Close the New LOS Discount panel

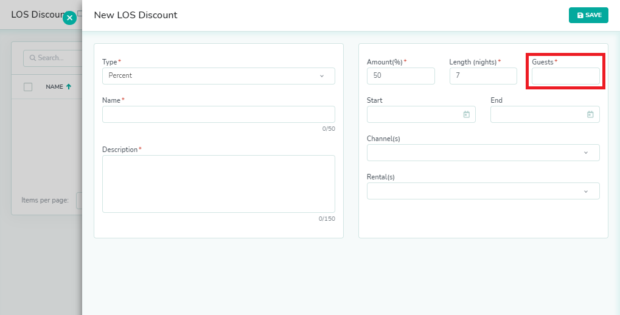tap(69, 18)
